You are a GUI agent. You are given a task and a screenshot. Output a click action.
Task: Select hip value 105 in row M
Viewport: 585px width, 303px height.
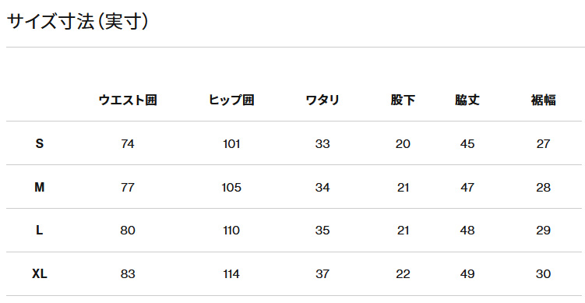pyautogui.click(x=231, y=187)
